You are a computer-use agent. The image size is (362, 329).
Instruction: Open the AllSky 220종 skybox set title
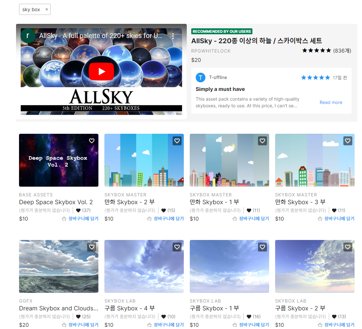pyautogui.click(x=256, y=41)
